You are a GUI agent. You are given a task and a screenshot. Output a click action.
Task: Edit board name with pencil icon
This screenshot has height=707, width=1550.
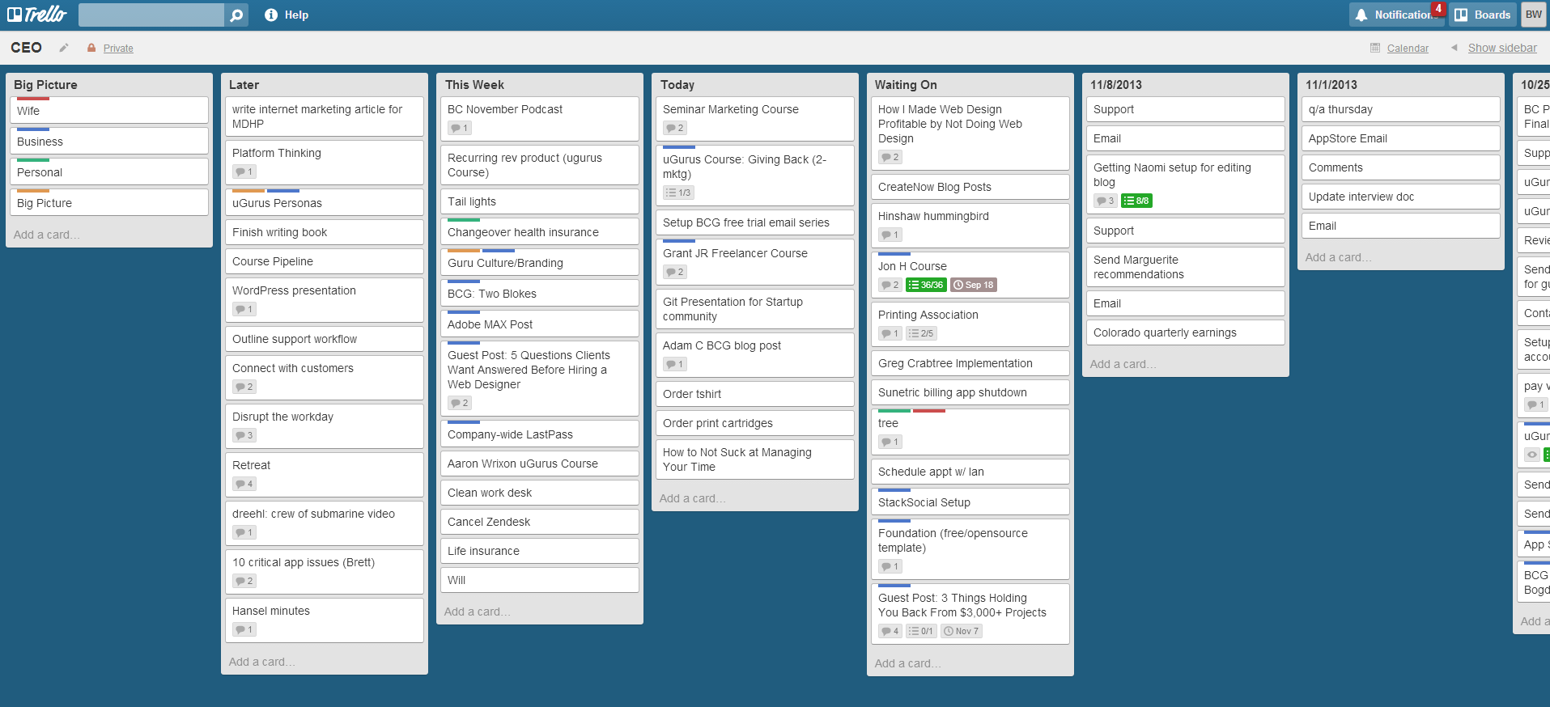(64, 48)
